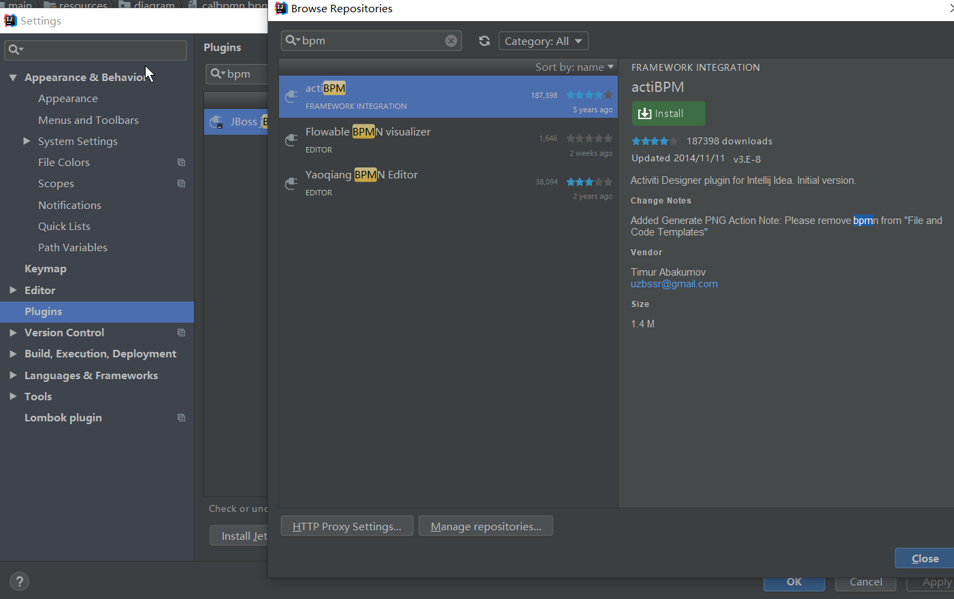The image size is (954, 599).
Task: Click the Version Control project-level icon
Action: 181,333
